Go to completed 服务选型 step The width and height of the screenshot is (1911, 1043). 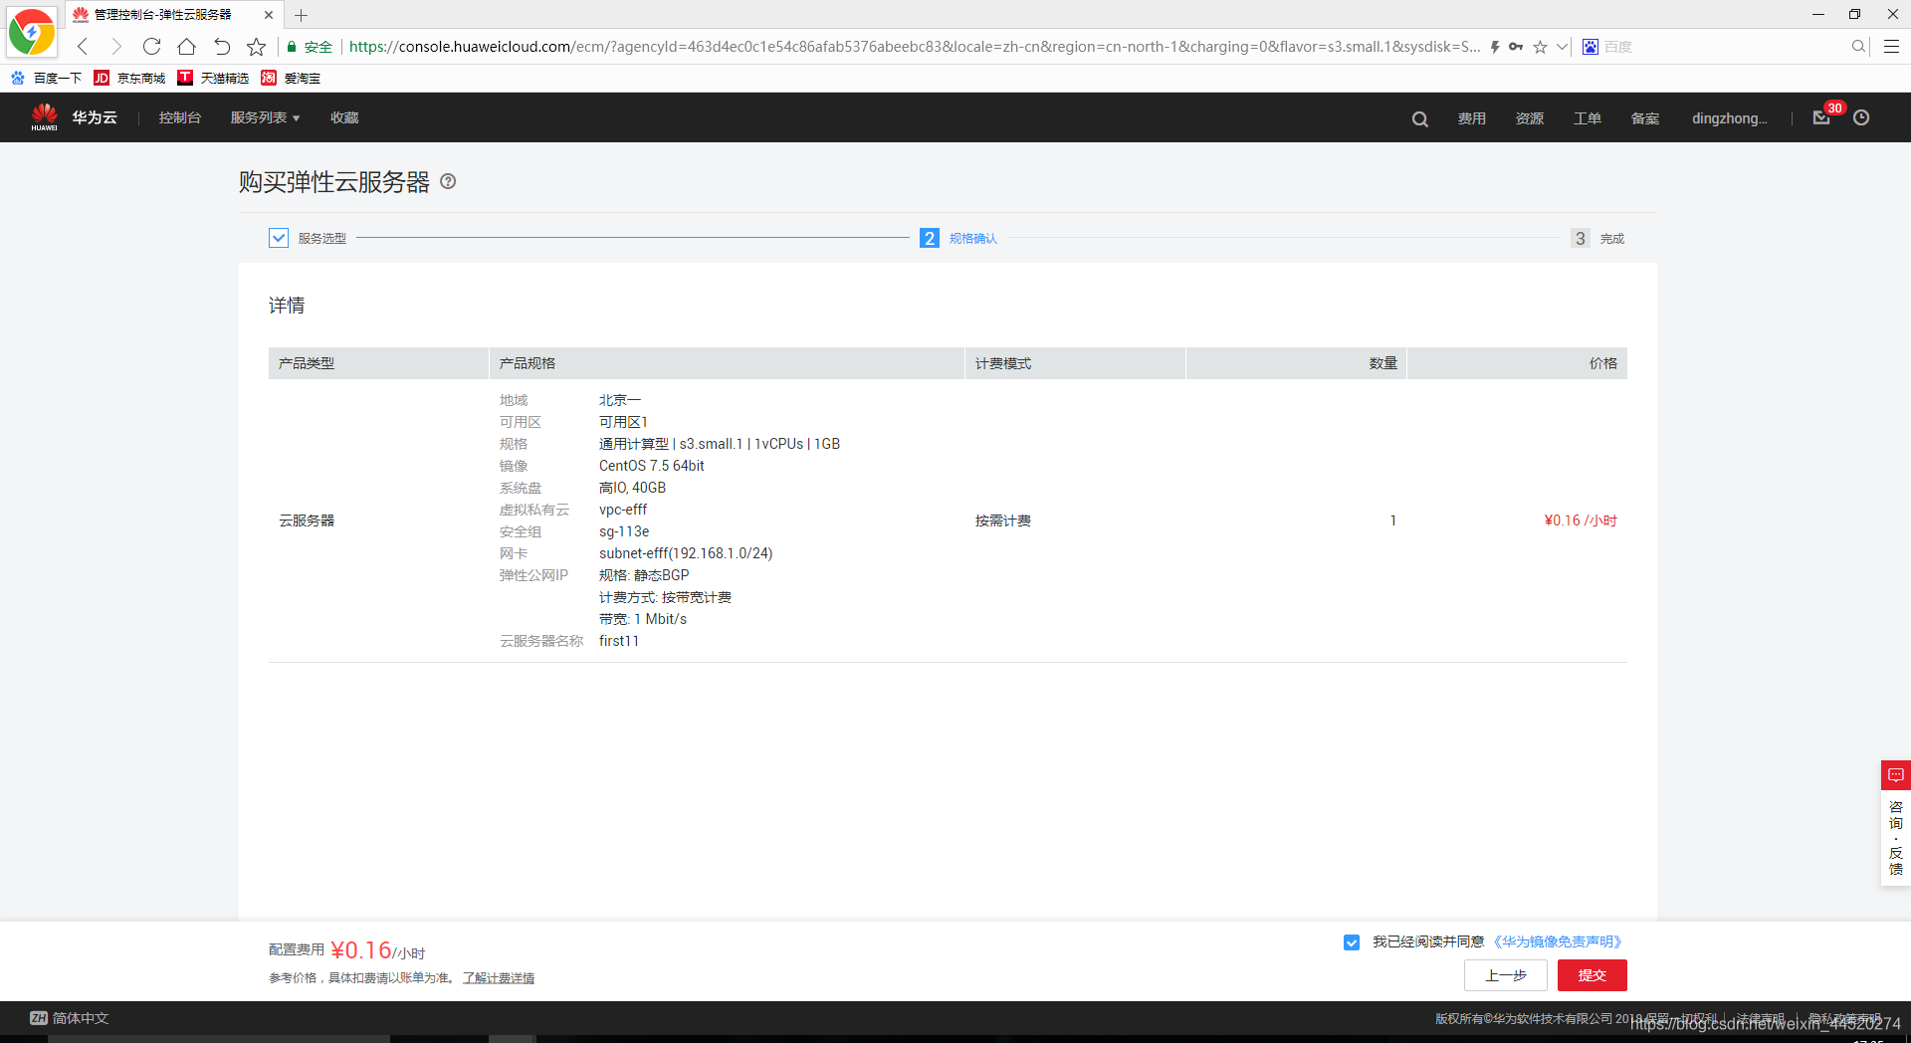click(x=308, y=238)
